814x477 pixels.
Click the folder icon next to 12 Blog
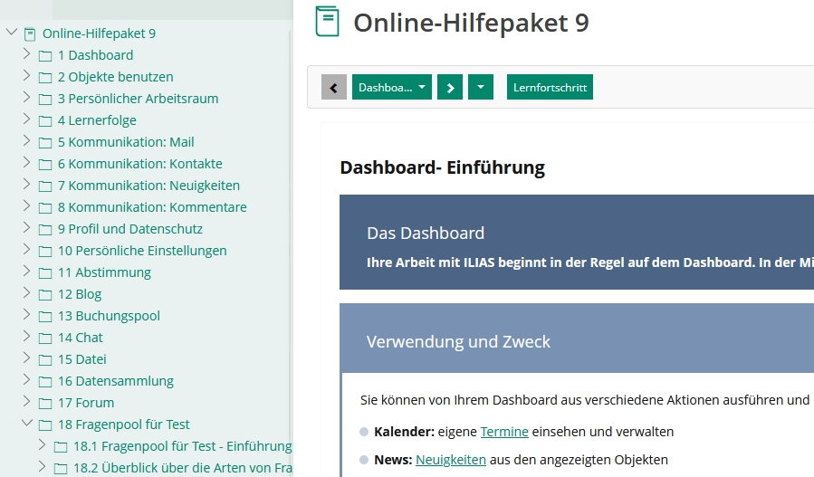[45, 294]
